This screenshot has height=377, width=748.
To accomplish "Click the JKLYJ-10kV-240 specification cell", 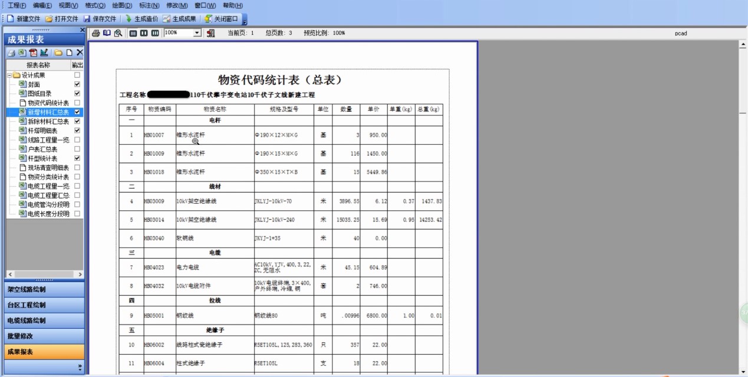I will pos(284,220).
